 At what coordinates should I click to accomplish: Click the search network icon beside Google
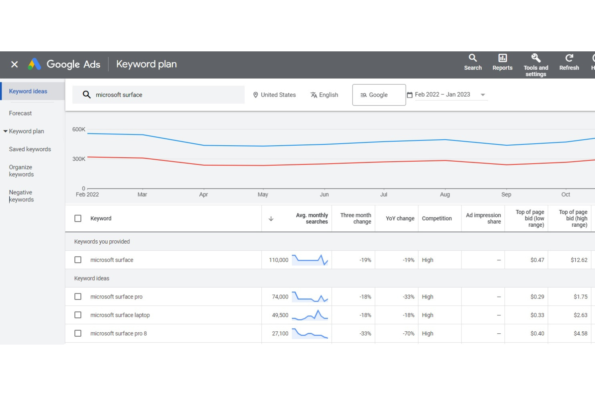(363, 95)
